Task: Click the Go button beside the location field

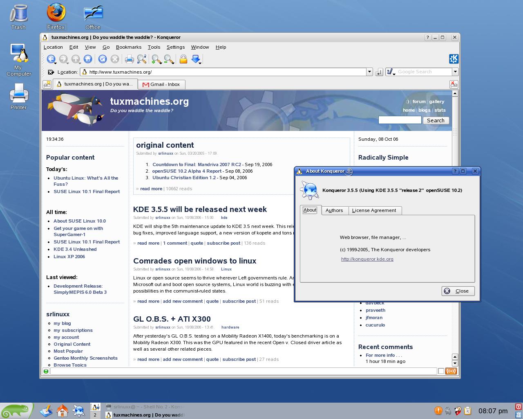Action: pos(379,72)
